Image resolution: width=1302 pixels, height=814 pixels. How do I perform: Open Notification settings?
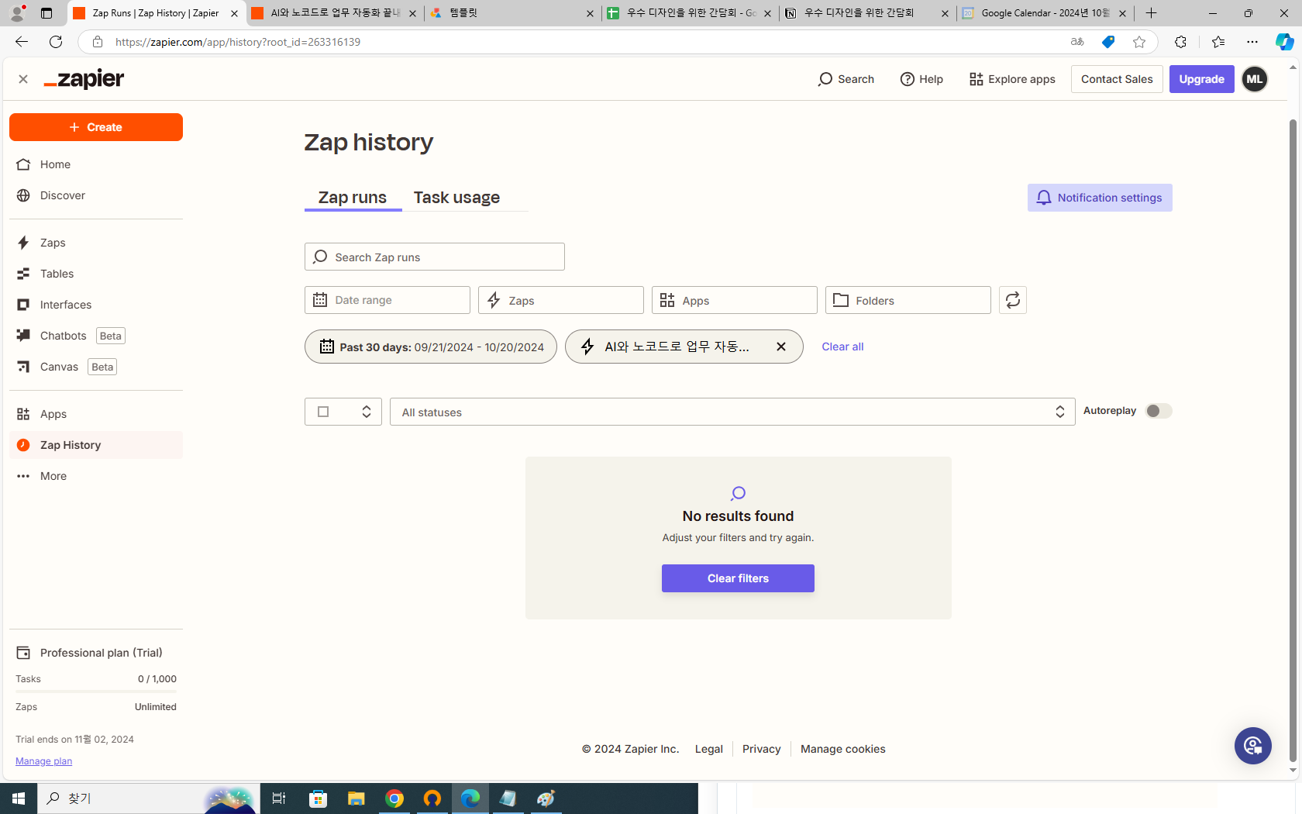click(x=1100, y=198)
